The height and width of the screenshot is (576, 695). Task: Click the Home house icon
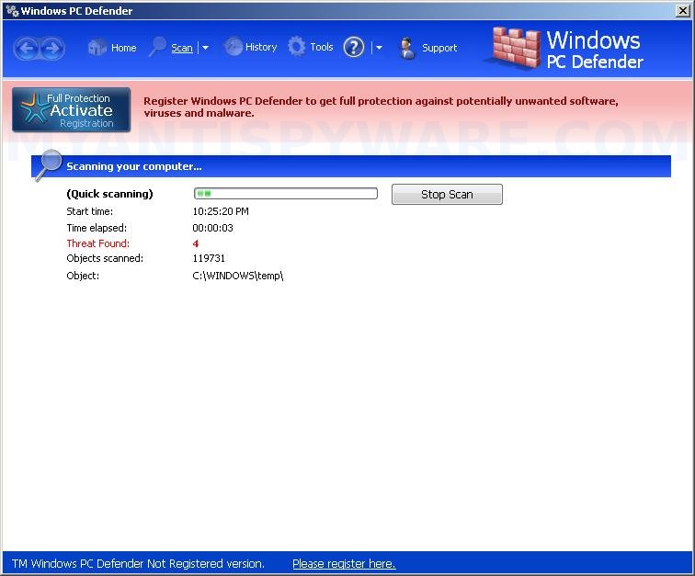tap(97, 47)
